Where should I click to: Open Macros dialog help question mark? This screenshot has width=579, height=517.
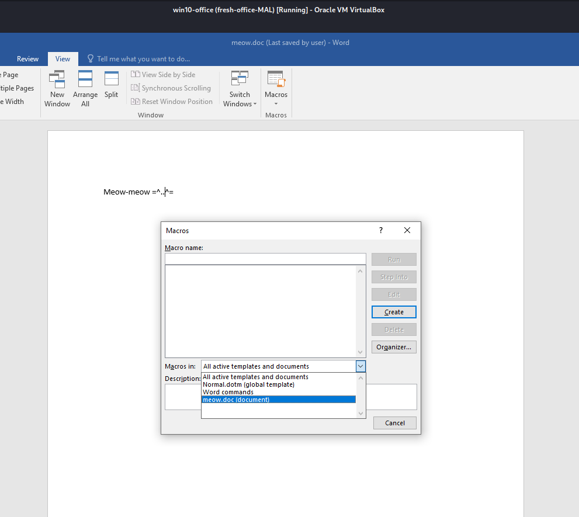coord(381,230)
